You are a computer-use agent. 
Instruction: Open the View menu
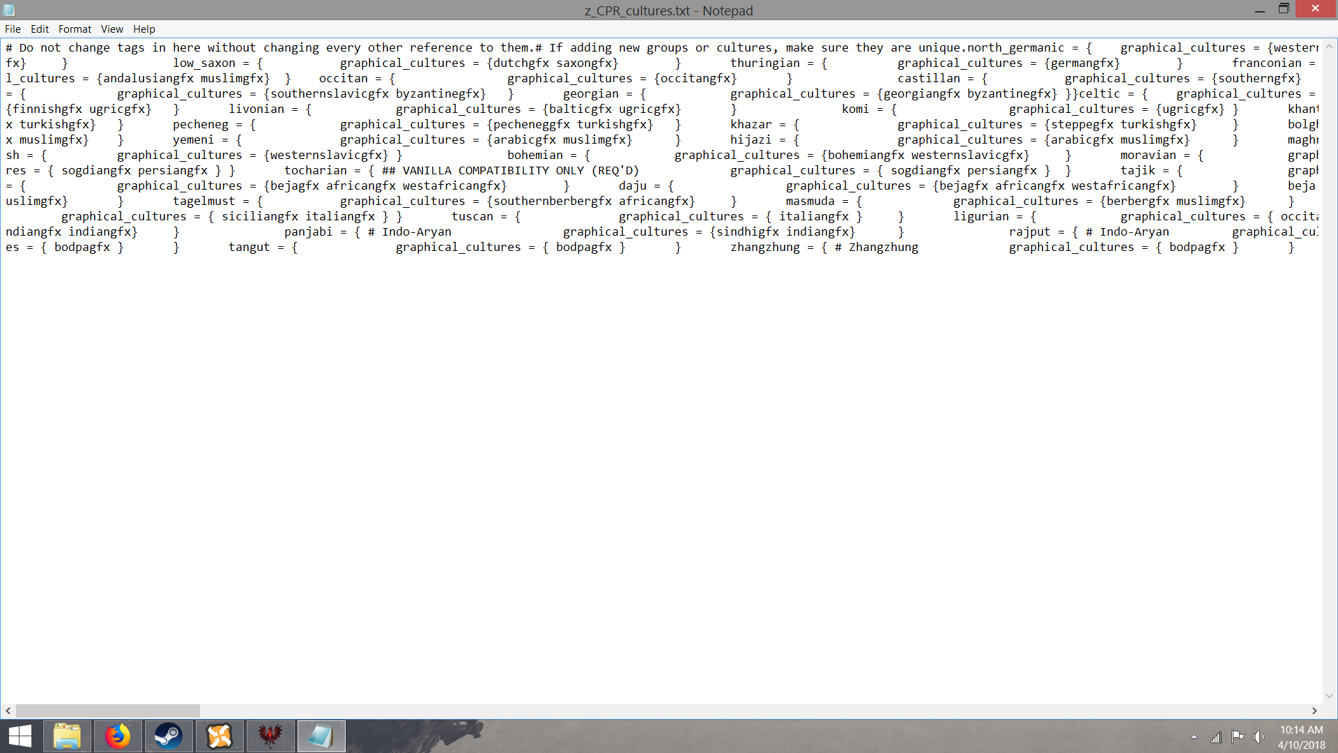coord(111,29)
